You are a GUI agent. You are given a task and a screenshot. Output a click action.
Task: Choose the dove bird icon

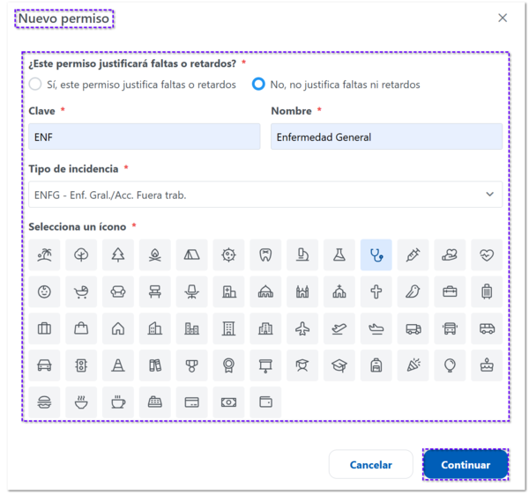[x=413, y=291]
